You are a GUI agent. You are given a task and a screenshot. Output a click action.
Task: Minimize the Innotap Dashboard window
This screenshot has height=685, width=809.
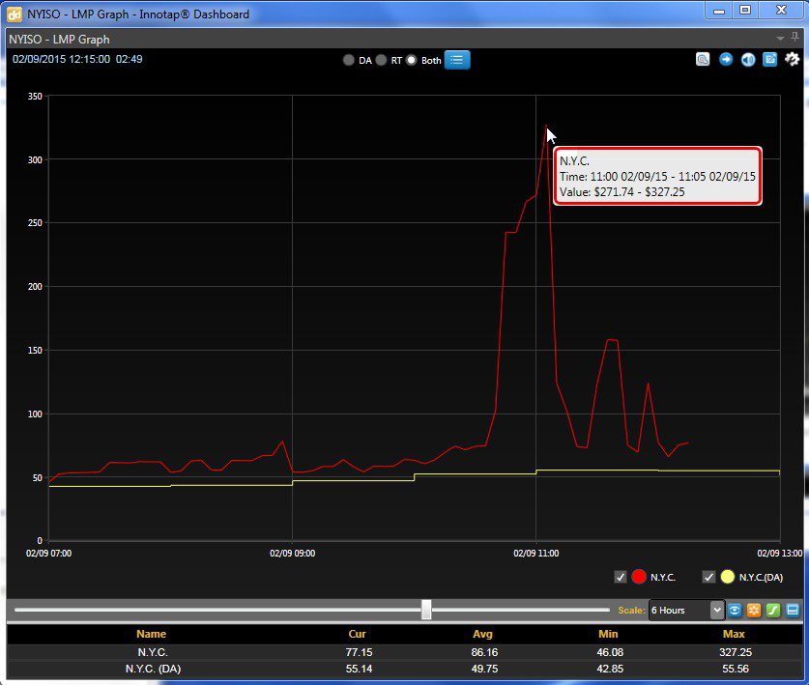(x=719, y=11)
